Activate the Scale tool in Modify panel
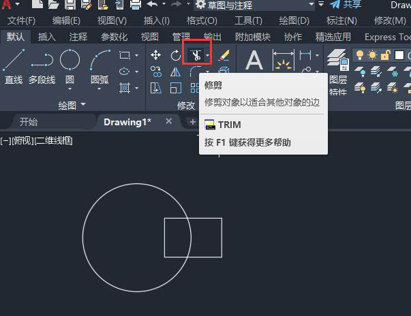 [x=176, y=88]
